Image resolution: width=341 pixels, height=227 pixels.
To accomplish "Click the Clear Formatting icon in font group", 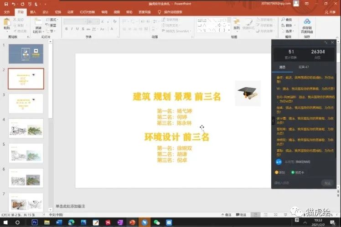I will 114,21.
